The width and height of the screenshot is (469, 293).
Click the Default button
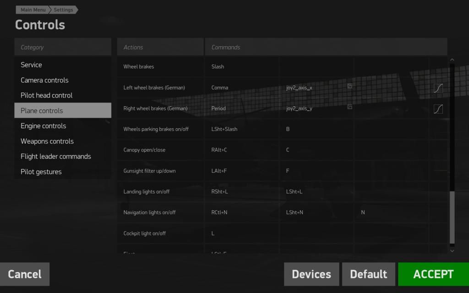(369, 274)
